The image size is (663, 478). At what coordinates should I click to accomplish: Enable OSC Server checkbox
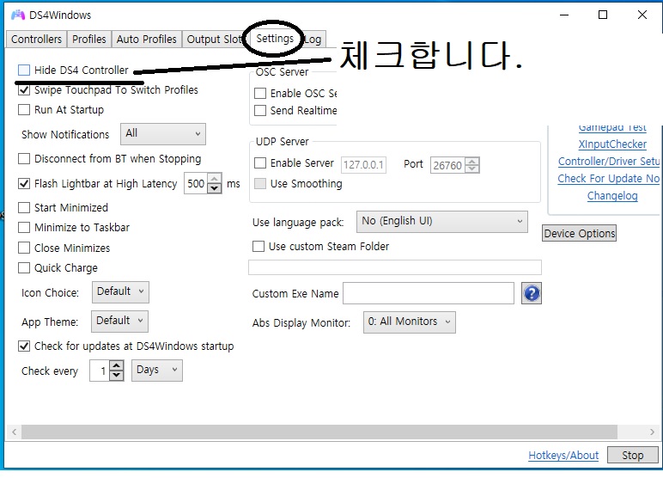tap(260, 93)
